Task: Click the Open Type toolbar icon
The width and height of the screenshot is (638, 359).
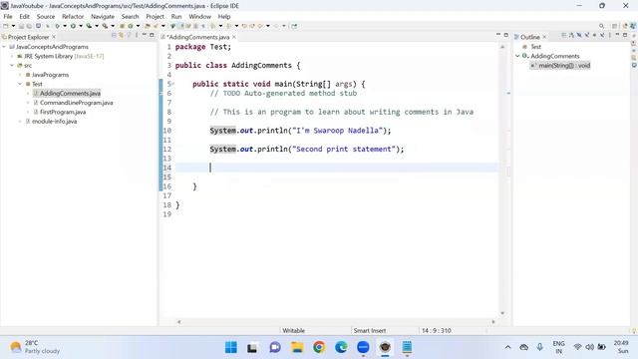Action: pyautogui.click(x=147, y=26)
